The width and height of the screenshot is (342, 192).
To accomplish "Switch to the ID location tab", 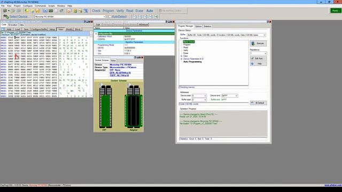I will [x=13, y=25].
